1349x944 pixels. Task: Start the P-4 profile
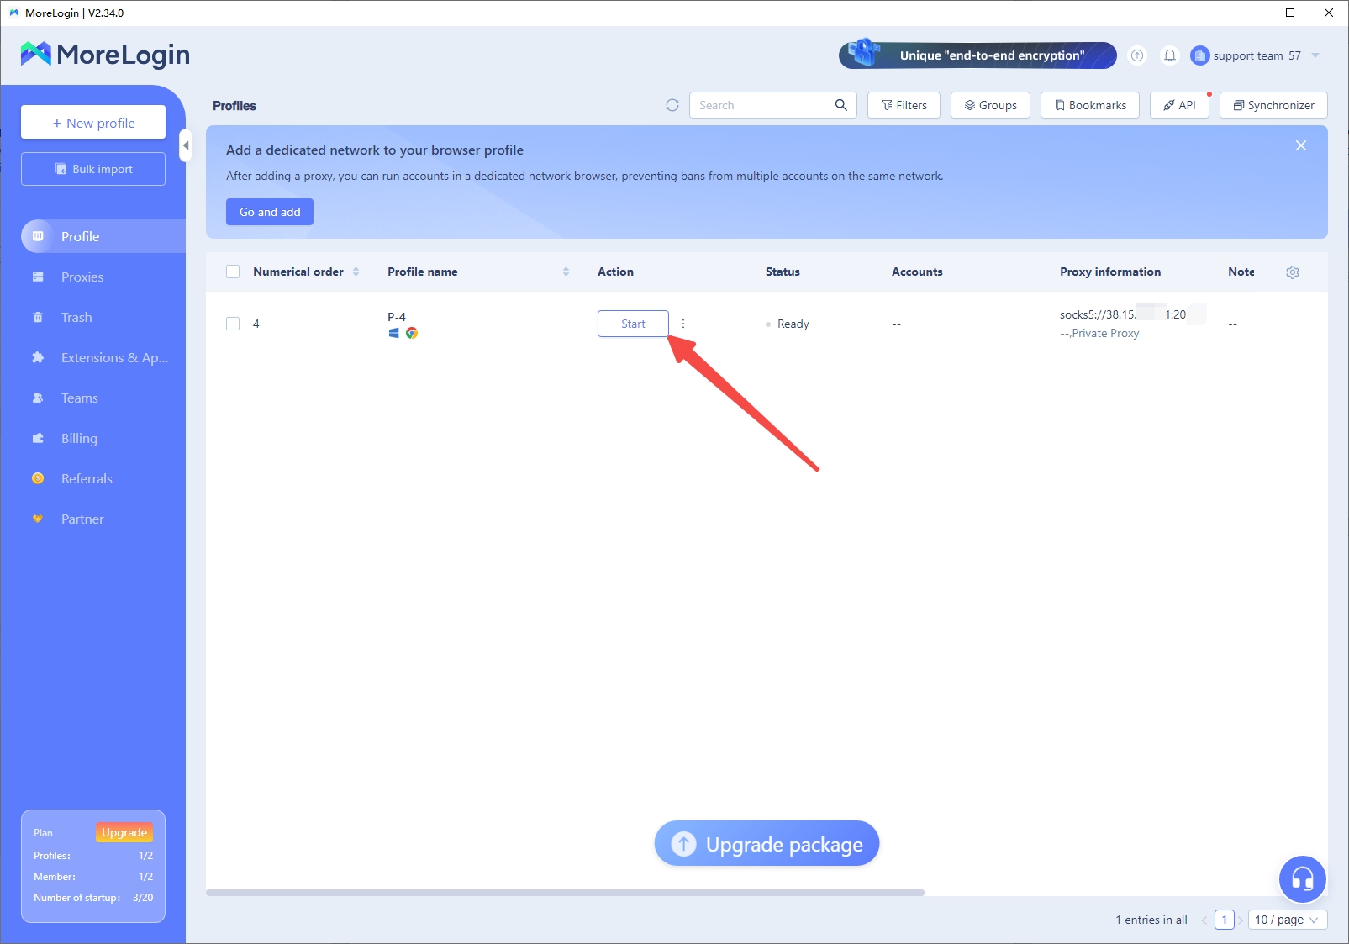[x=633, y=324]
